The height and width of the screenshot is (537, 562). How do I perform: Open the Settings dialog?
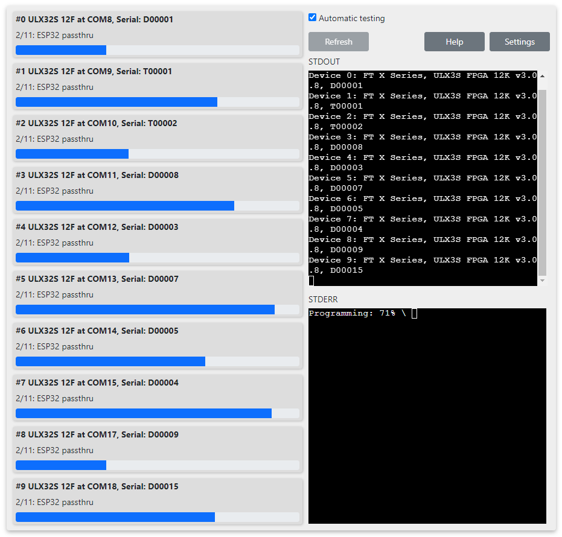click(x=519, y=42)
